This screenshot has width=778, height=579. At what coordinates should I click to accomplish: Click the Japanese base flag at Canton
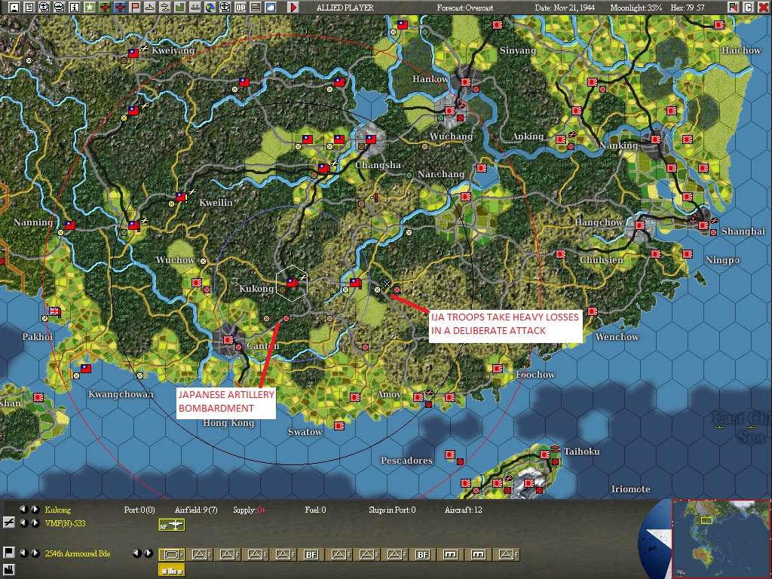pyautogui.click(x=228, y=340)
